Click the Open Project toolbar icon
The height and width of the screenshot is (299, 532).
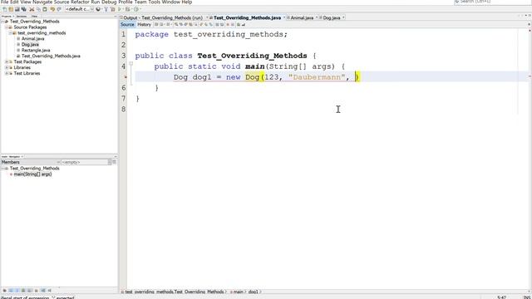[x=17, y=9]
